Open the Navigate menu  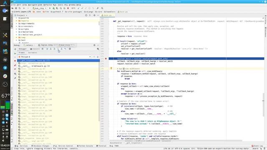pos(33,5)
